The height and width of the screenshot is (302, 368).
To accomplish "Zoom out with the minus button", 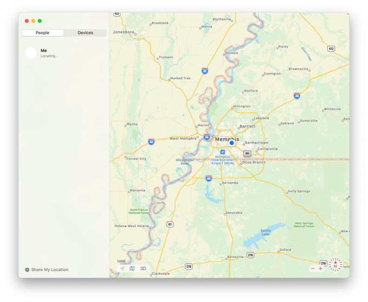I will tap(313, 269).
